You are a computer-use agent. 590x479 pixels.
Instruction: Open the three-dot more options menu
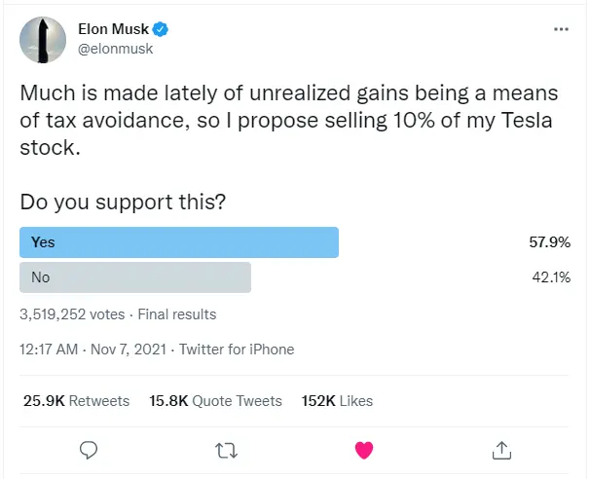tap(561, 29)
